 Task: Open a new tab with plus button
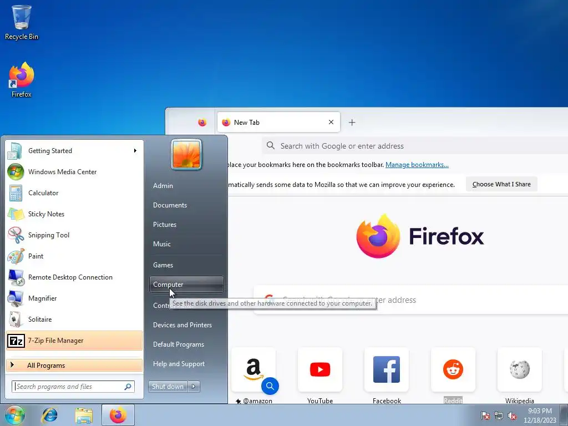(x=352, y=123)
